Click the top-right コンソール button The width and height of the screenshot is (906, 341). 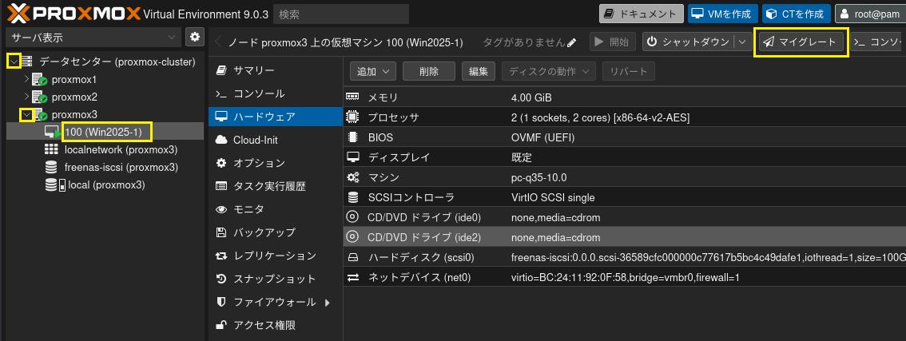[878, 42]
